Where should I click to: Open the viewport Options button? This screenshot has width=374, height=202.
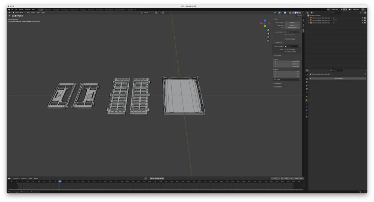pyautogui.click(x=299, y=16)
